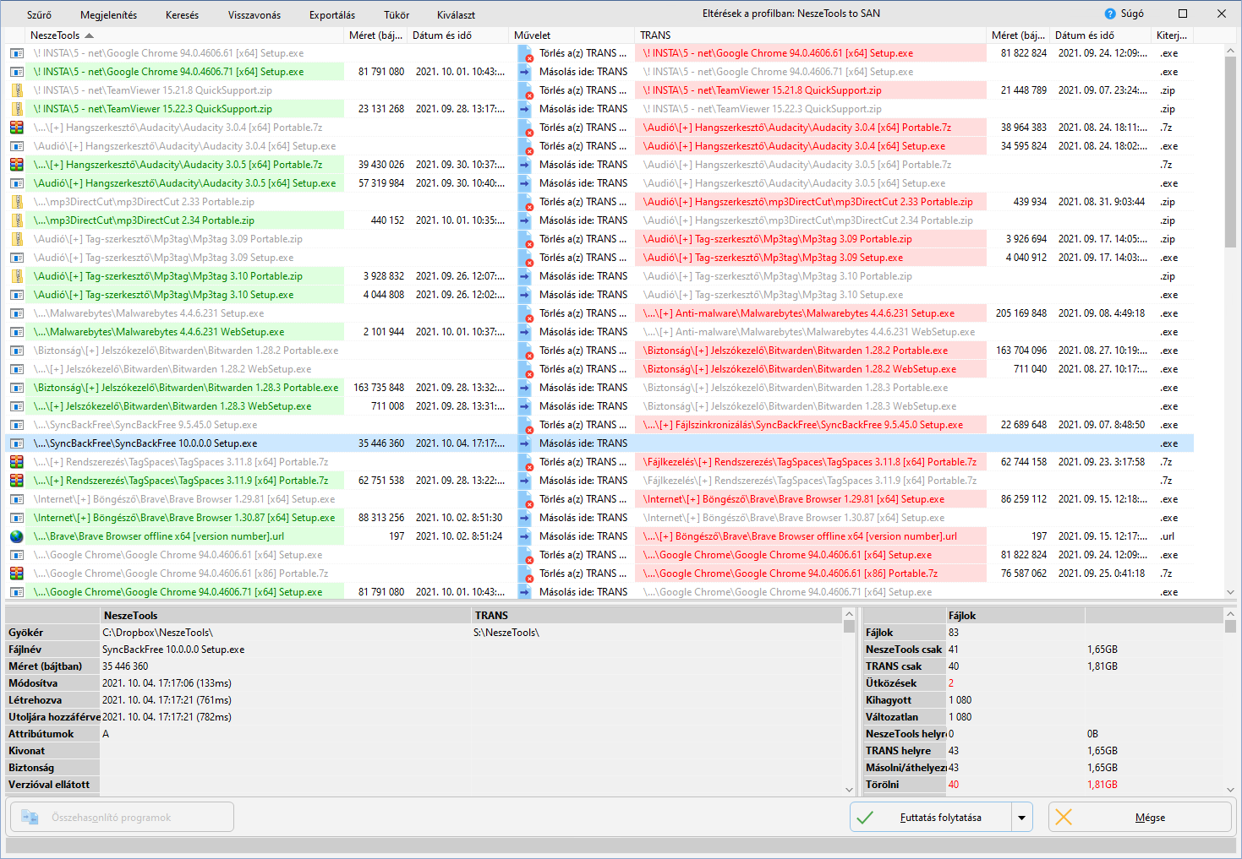Click size value 163 735 848
This screenshot has height=859, width=1242.
379,388
